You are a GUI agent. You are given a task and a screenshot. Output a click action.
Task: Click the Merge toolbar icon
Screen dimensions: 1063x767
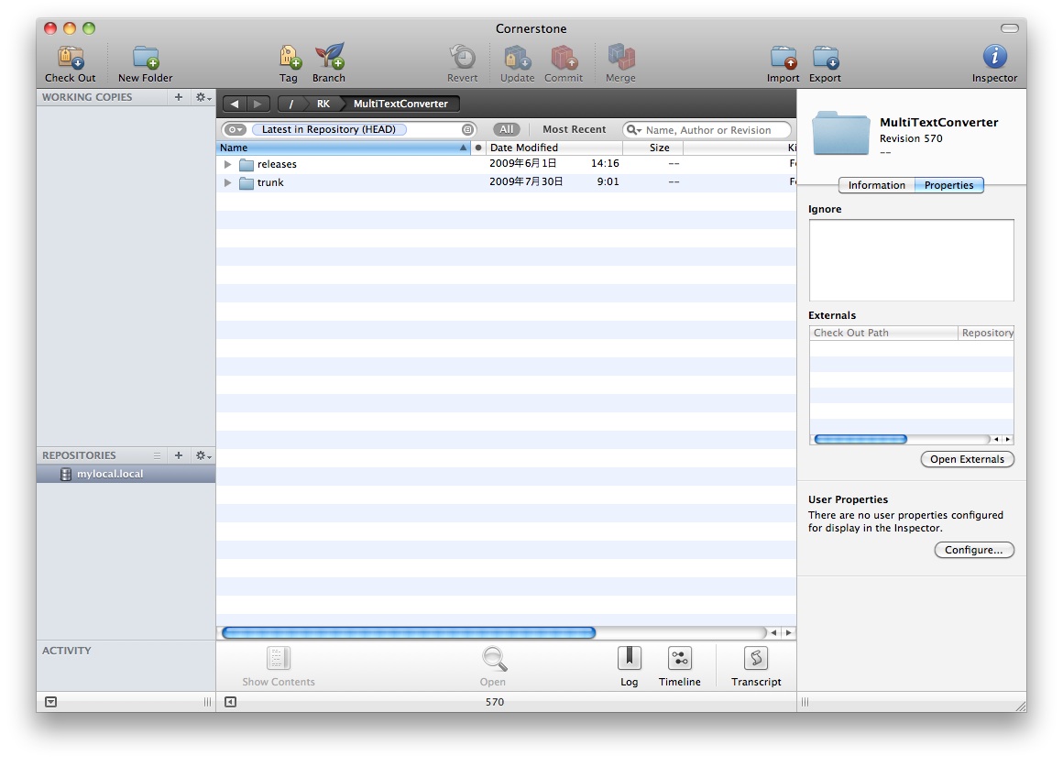[x=621, y=58]
